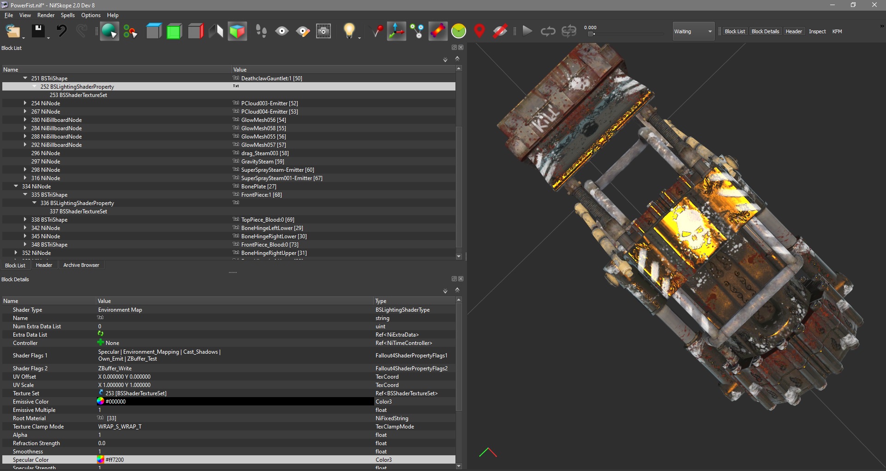This screenshot has height=471, width=886.
Task: Switch to the Archive Browser tab
Action: coord(81,265)
